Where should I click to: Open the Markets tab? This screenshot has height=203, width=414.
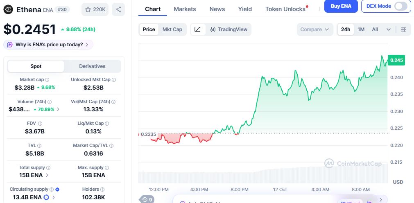pyautogui.click(x=185, y=9)
